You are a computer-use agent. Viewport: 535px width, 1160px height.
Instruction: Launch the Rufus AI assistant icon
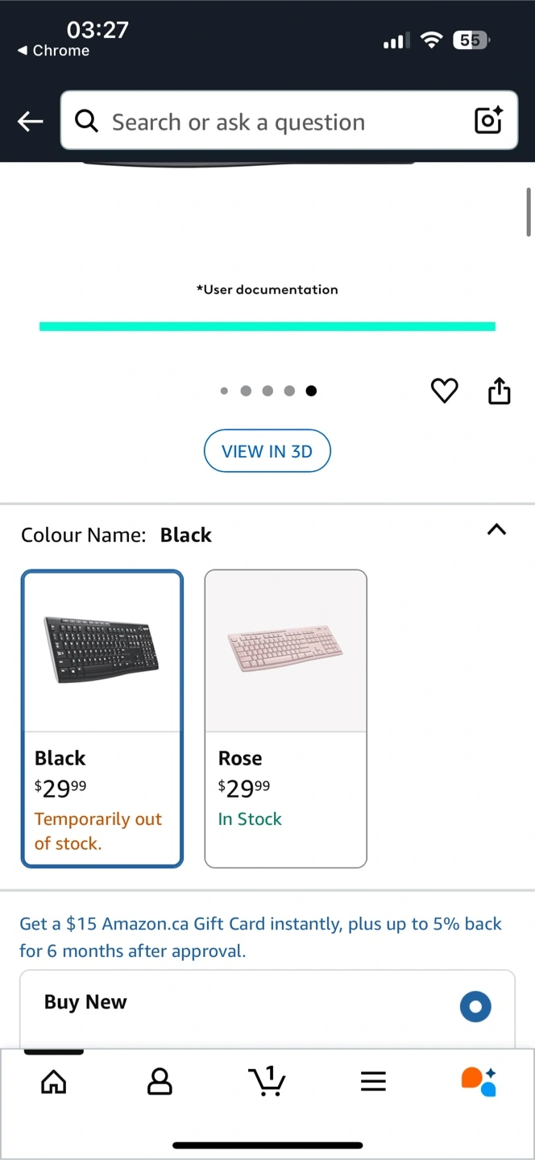coord(478,1081)
